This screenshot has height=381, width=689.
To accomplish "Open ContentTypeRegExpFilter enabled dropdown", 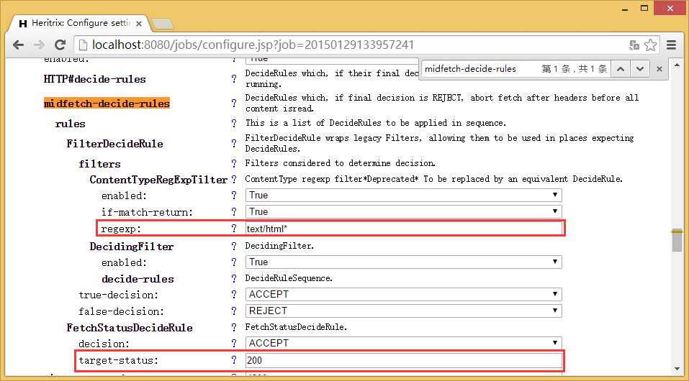I will pos(403,195).
